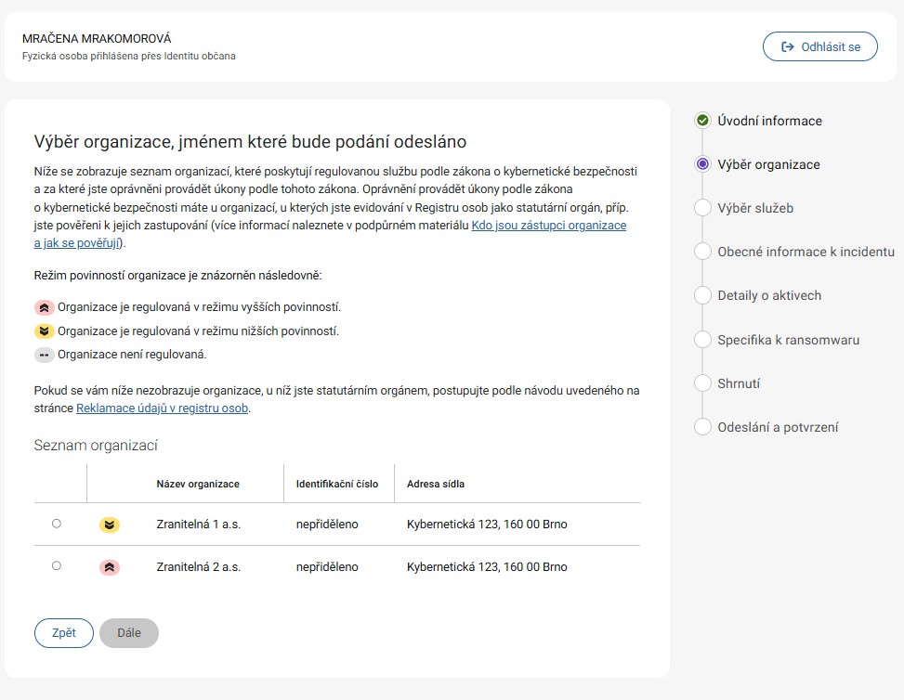Viewport: 904px width, 700px height.
Task: Open the Reklamace údajů v registru osob link
Action: 162,408
